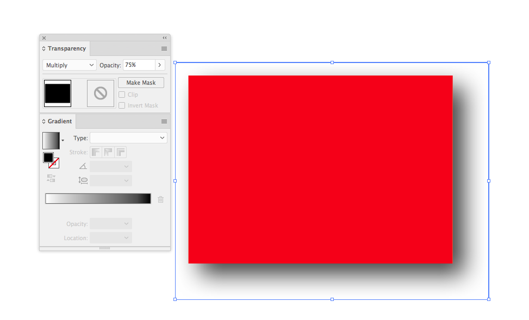529x320 pixels.
Task: Close the floating panel with X icon
Action: click(44, 38)
